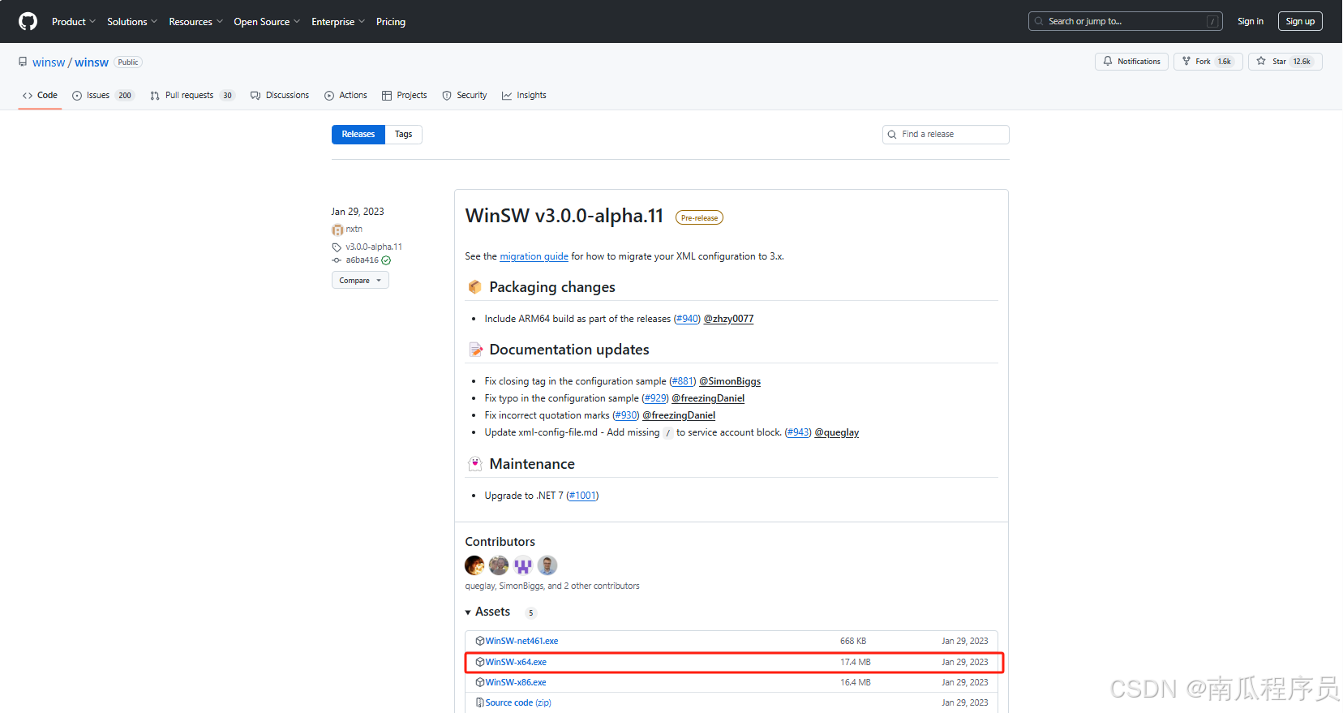Screen dimensions: 1343x713
Task: Expand the Enterprise dropdown
Action: [x=338, y=22]
